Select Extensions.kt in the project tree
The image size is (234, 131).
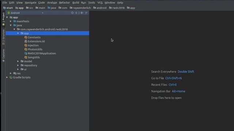36,41
